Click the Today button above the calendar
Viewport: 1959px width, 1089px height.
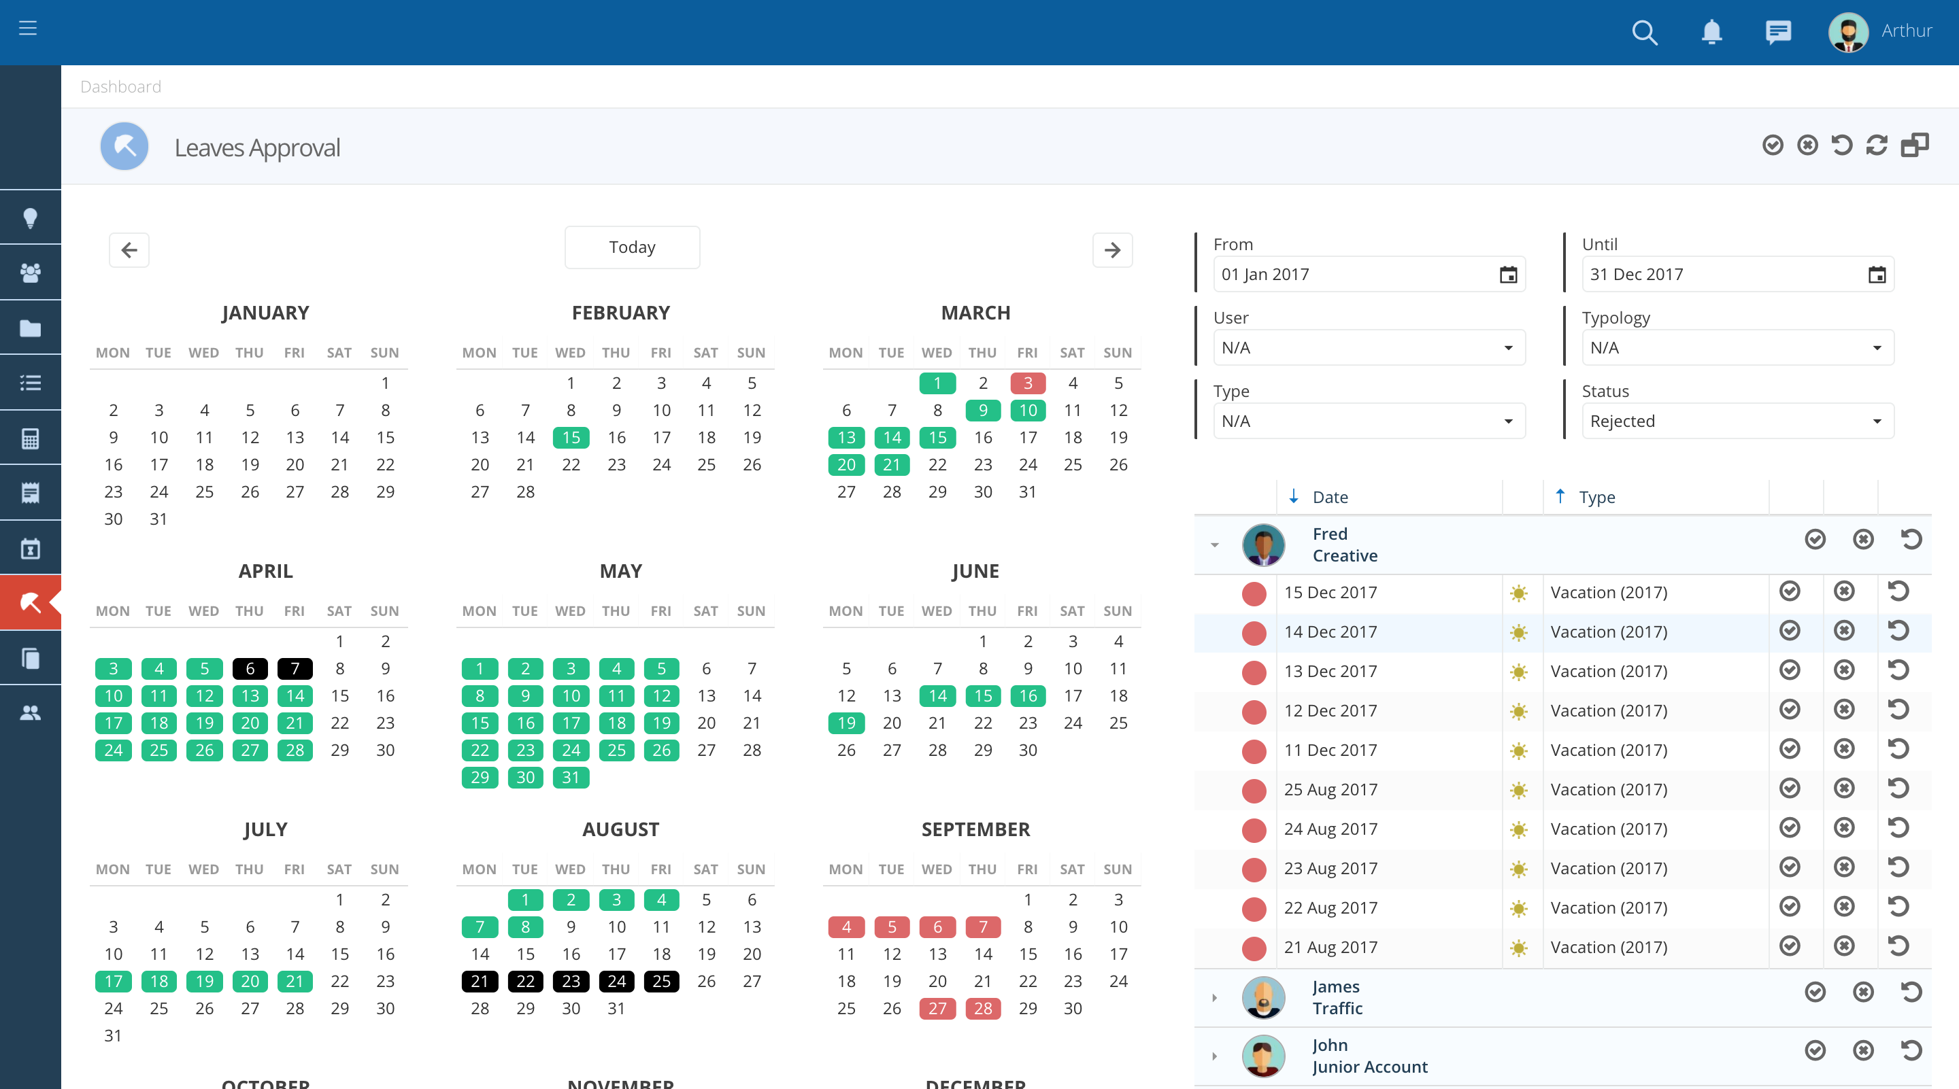(x=632, y=246)
